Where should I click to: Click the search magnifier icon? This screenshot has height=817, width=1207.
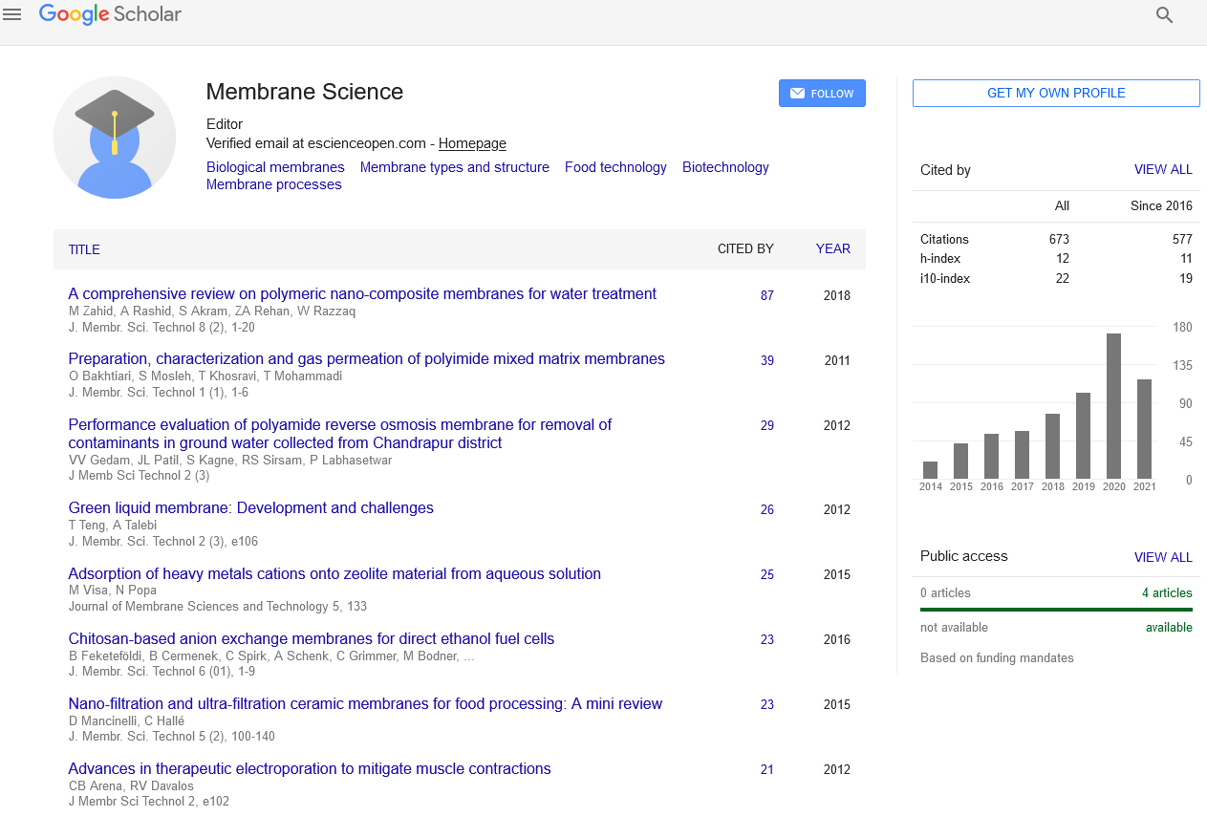pyautogui.click(x=1164, y=15)
